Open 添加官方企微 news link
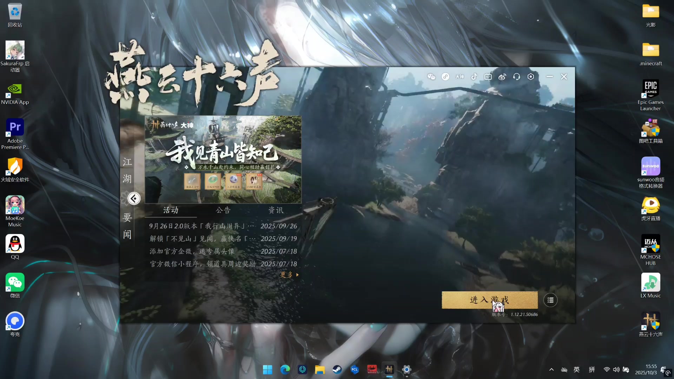Image resolution: width=674 pixels, height=379 pixels. click(192, 252)
